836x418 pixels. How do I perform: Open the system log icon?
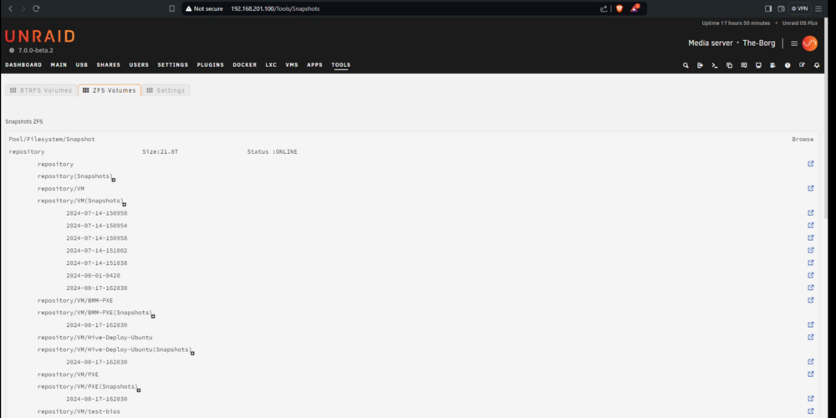coord(772,65)
